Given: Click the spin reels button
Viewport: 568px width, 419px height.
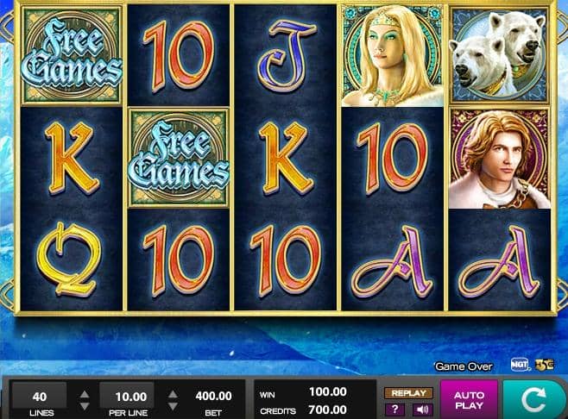Looking at the screenshot, I should [534, 399].
